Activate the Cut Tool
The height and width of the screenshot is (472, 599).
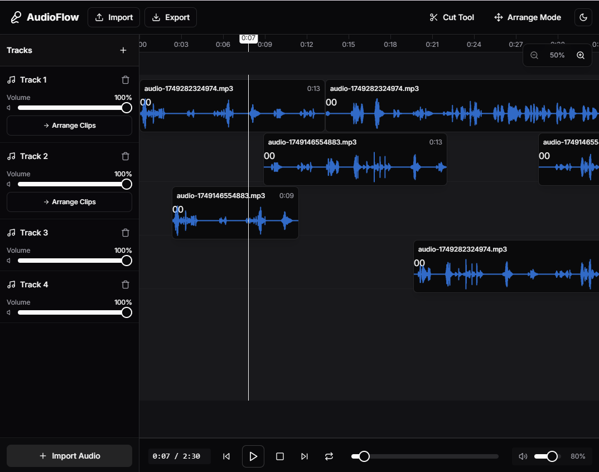pyautogui.click(x=452, y=17)
